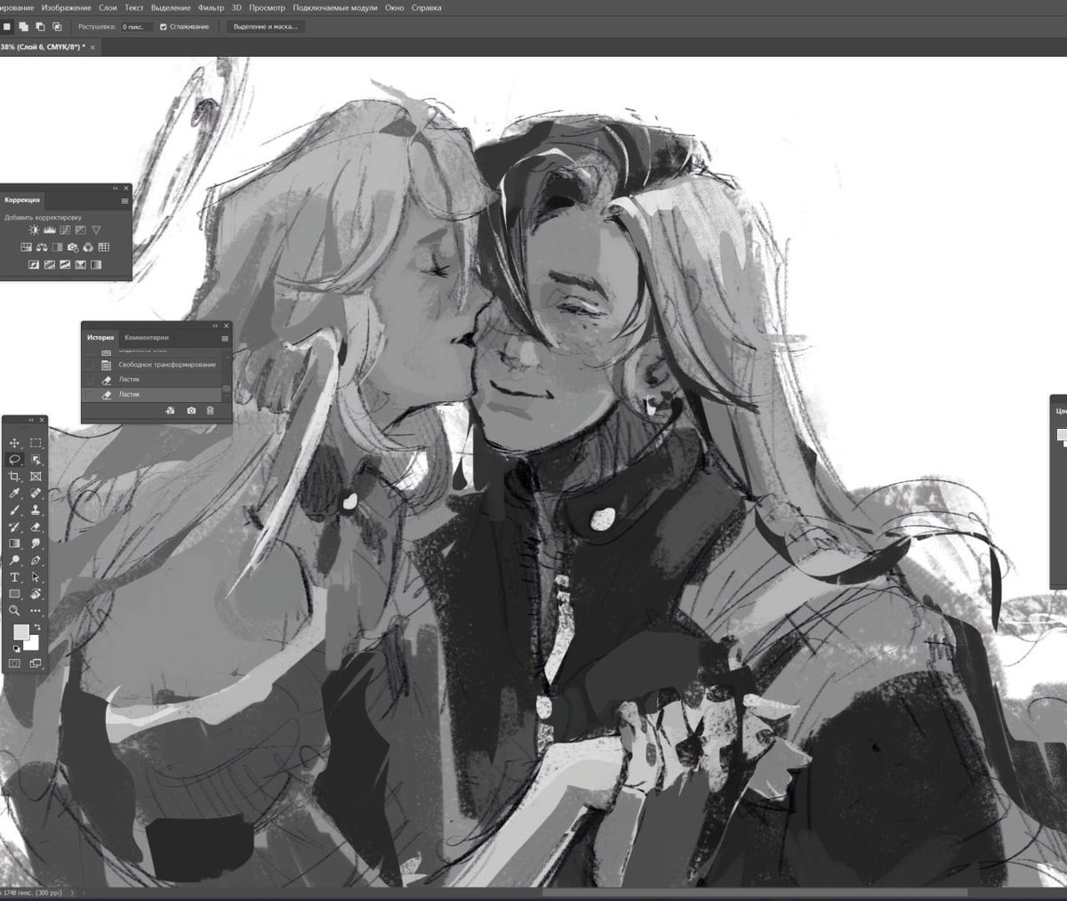1067x901 pixels.
Task: Add Hue/Saturation adjustment
Action: 27,247
